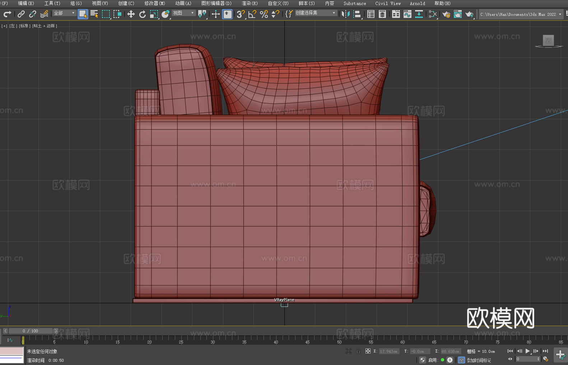Open the Curve Editor
The image size is (568, 365).
click(408, 14)
